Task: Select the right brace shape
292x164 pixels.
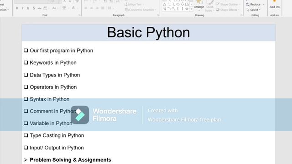Action: point(182,9)
